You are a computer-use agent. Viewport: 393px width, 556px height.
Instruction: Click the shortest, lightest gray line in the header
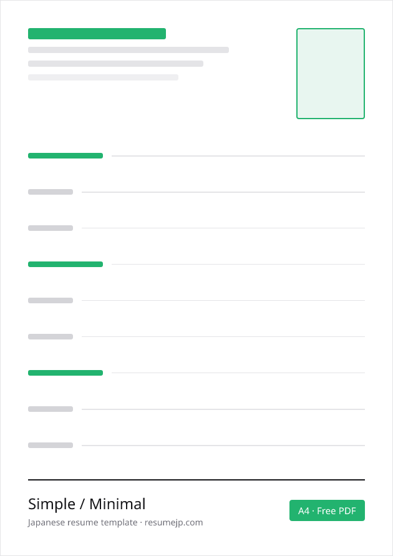pyautogui.click(x=103, y=77)
